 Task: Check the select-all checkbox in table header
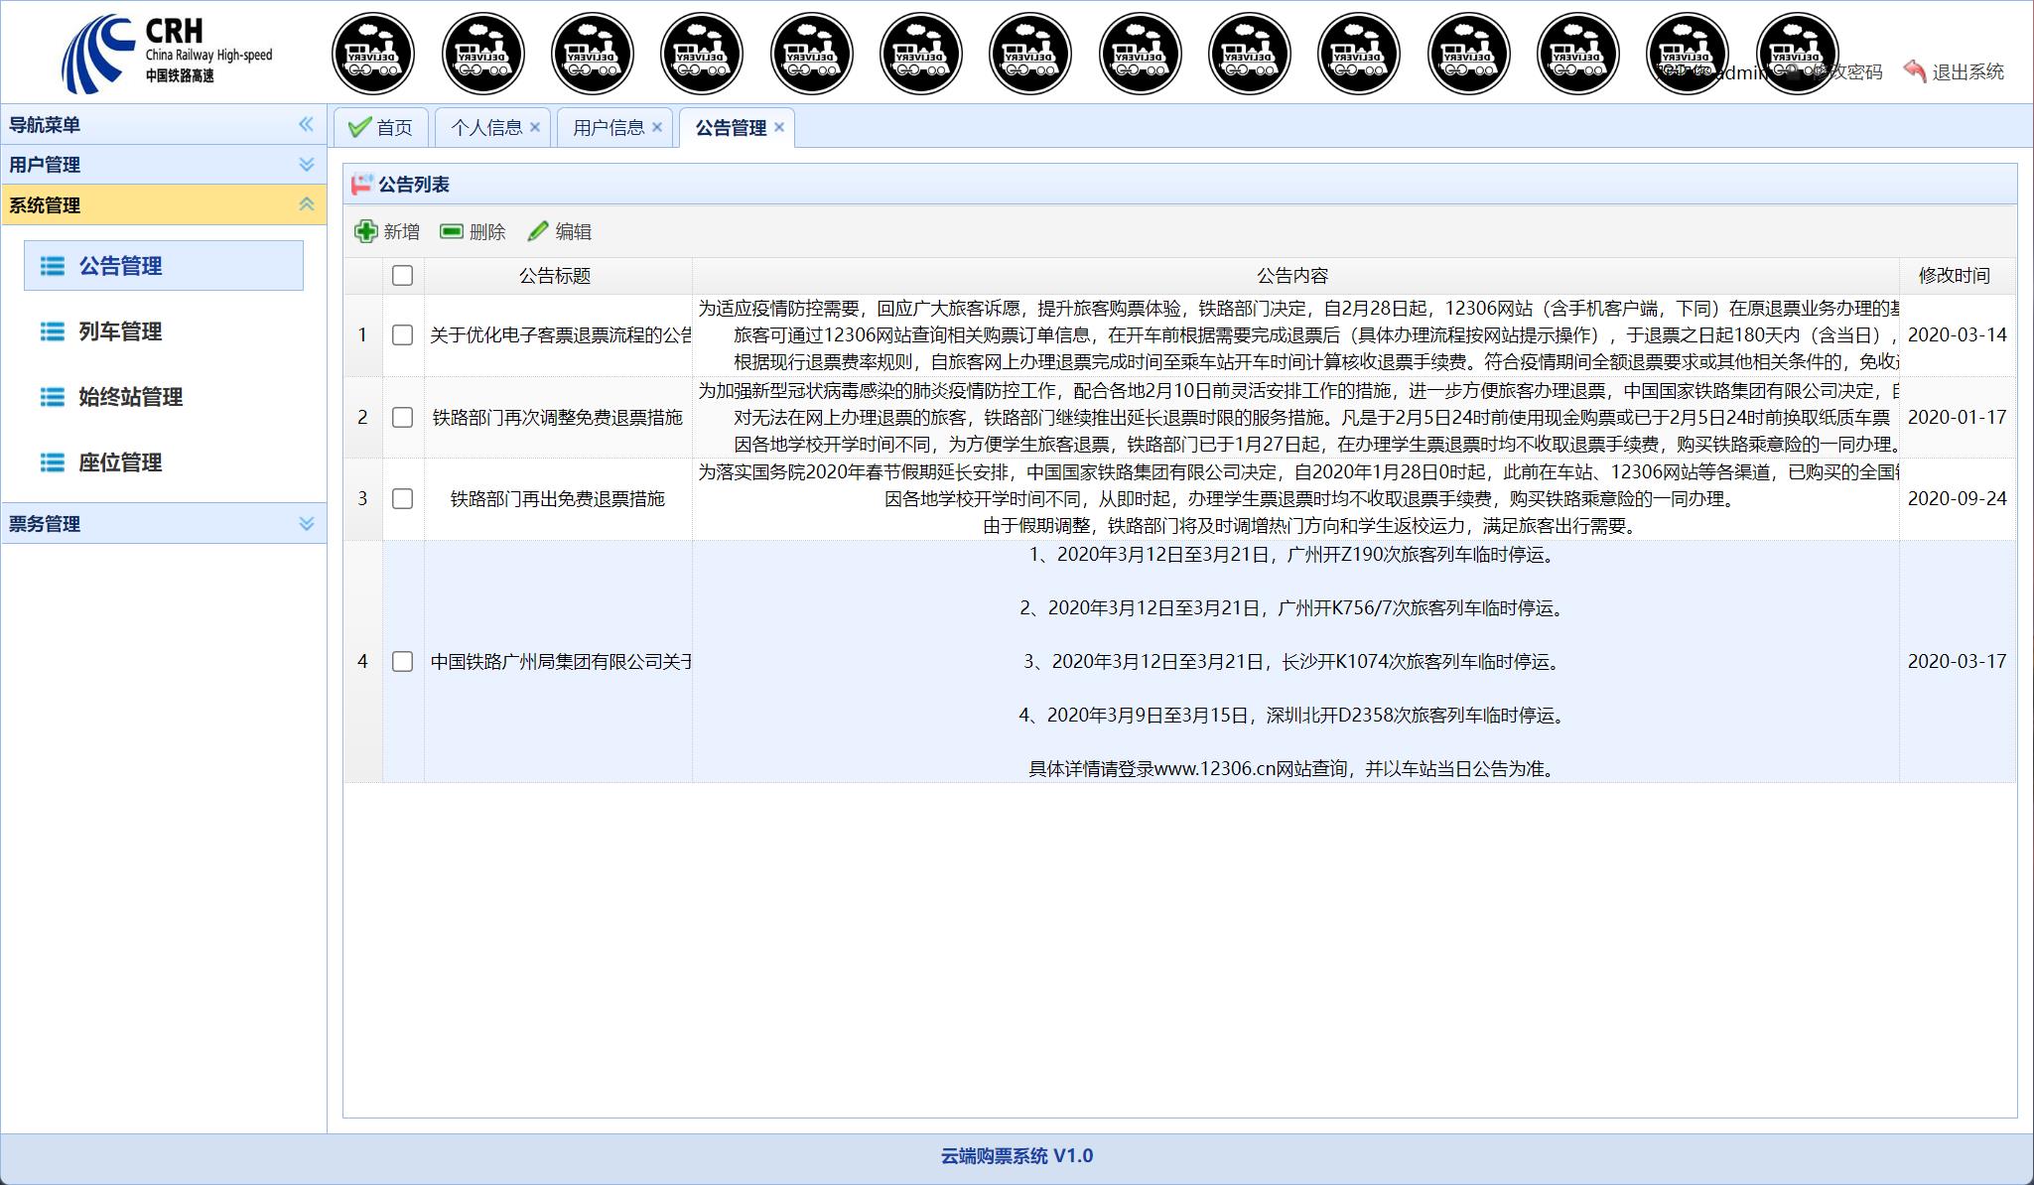coord(402,276)
